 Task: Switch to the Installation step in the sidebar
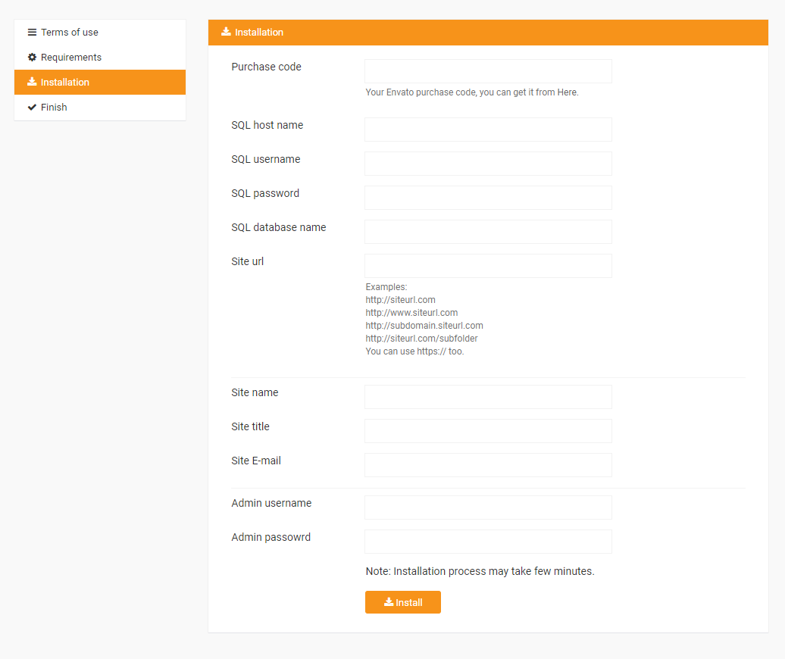point(64,82)
